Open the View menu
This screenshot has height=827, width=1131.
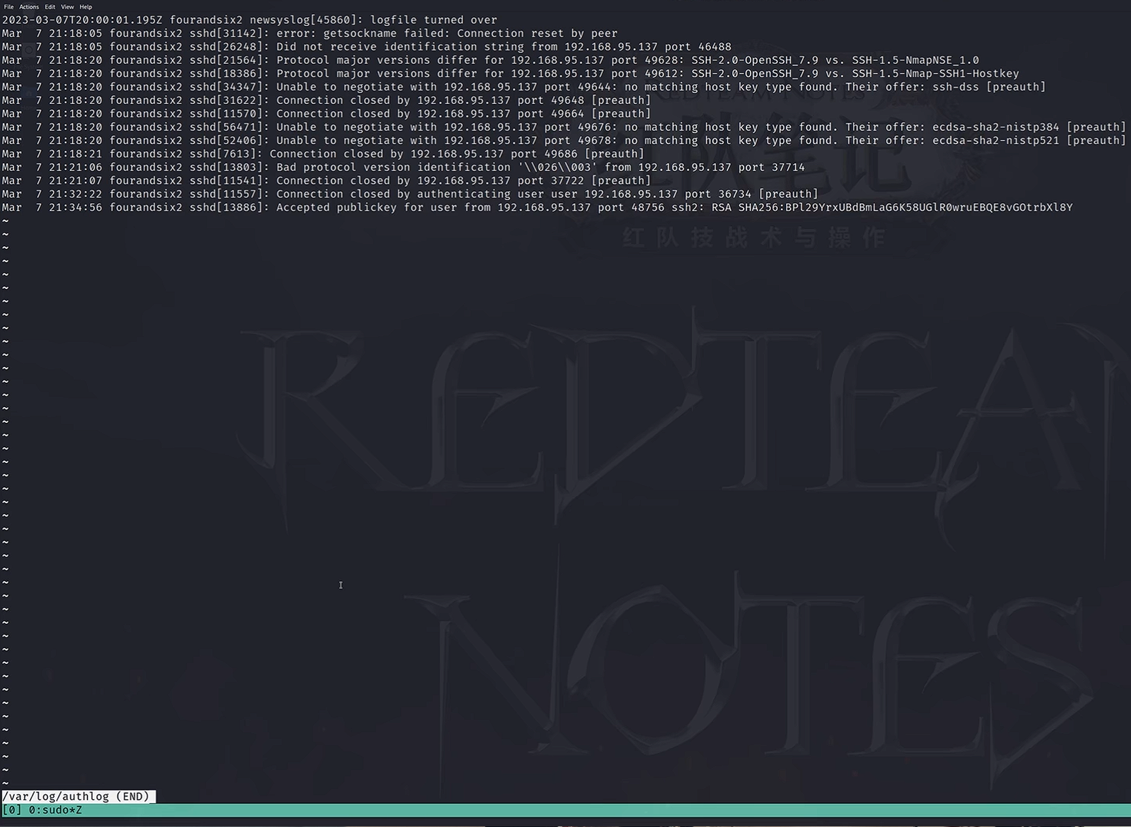coord(67,7)
